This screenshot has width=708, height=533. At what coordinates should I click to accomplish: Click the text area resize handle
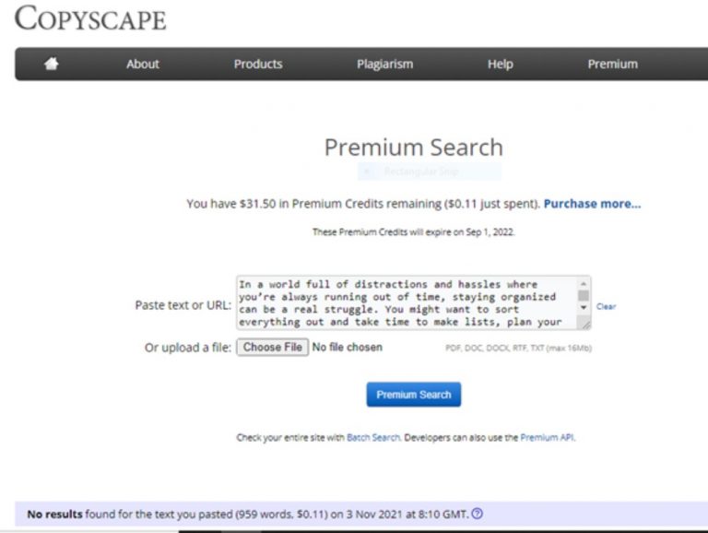[585, 324]
